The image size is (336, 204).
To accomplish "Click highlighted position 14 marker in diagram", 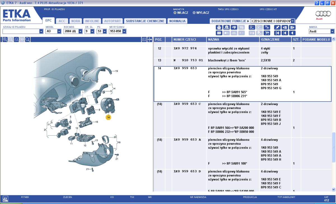I will tap(108, 117).
